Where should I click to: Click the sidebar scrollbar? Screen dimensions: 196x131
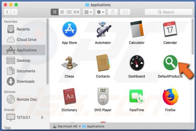point(48,51)
